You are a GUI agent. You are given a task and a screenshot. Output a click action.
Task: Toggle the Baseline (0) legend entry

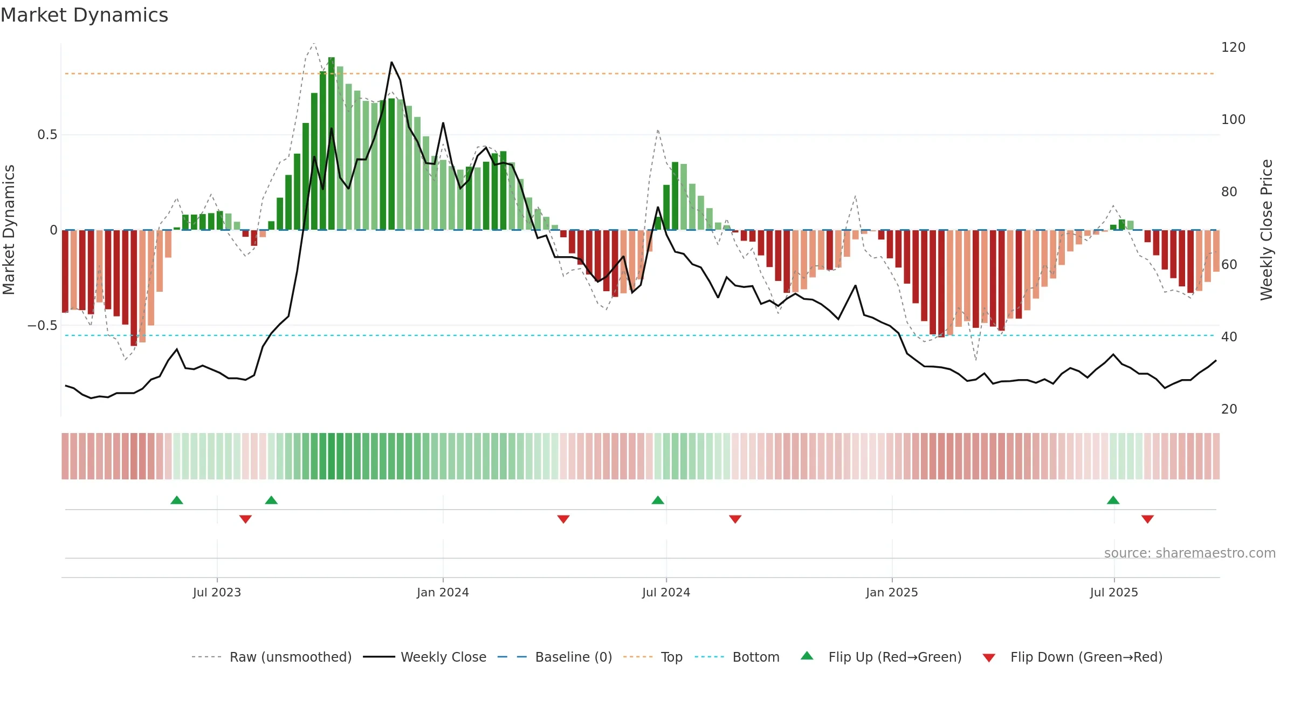point(555,657)
